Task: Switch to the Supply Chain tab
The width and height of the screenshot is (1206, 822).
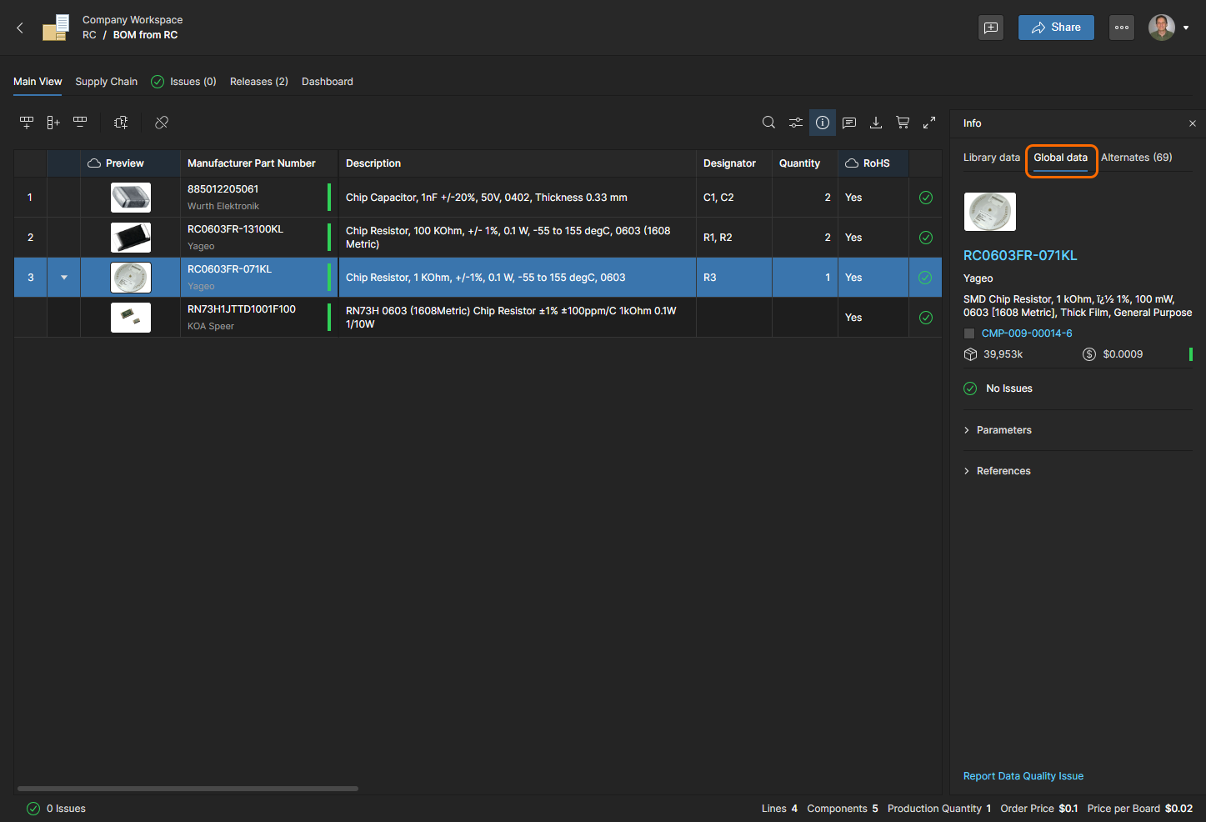Action: click(106, 82)
